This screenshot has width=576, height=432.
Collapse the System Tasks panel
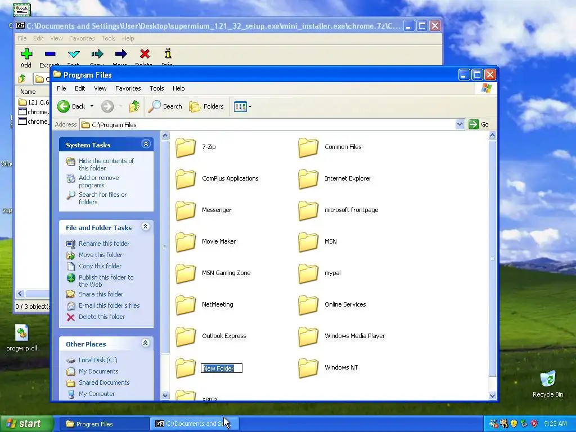coord(146,144)
